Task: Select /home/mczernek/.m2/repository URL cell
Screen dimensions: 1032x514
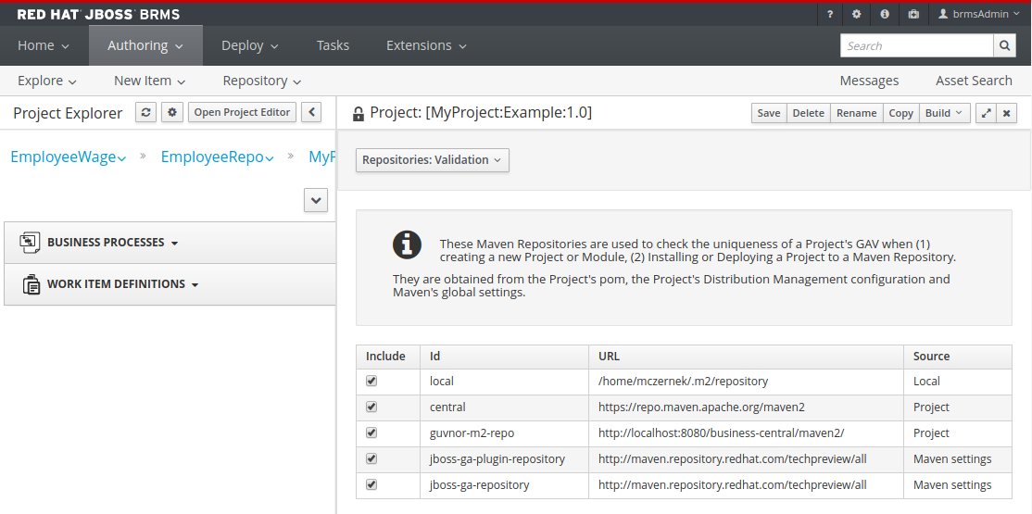Action: (x=746, y=381)
